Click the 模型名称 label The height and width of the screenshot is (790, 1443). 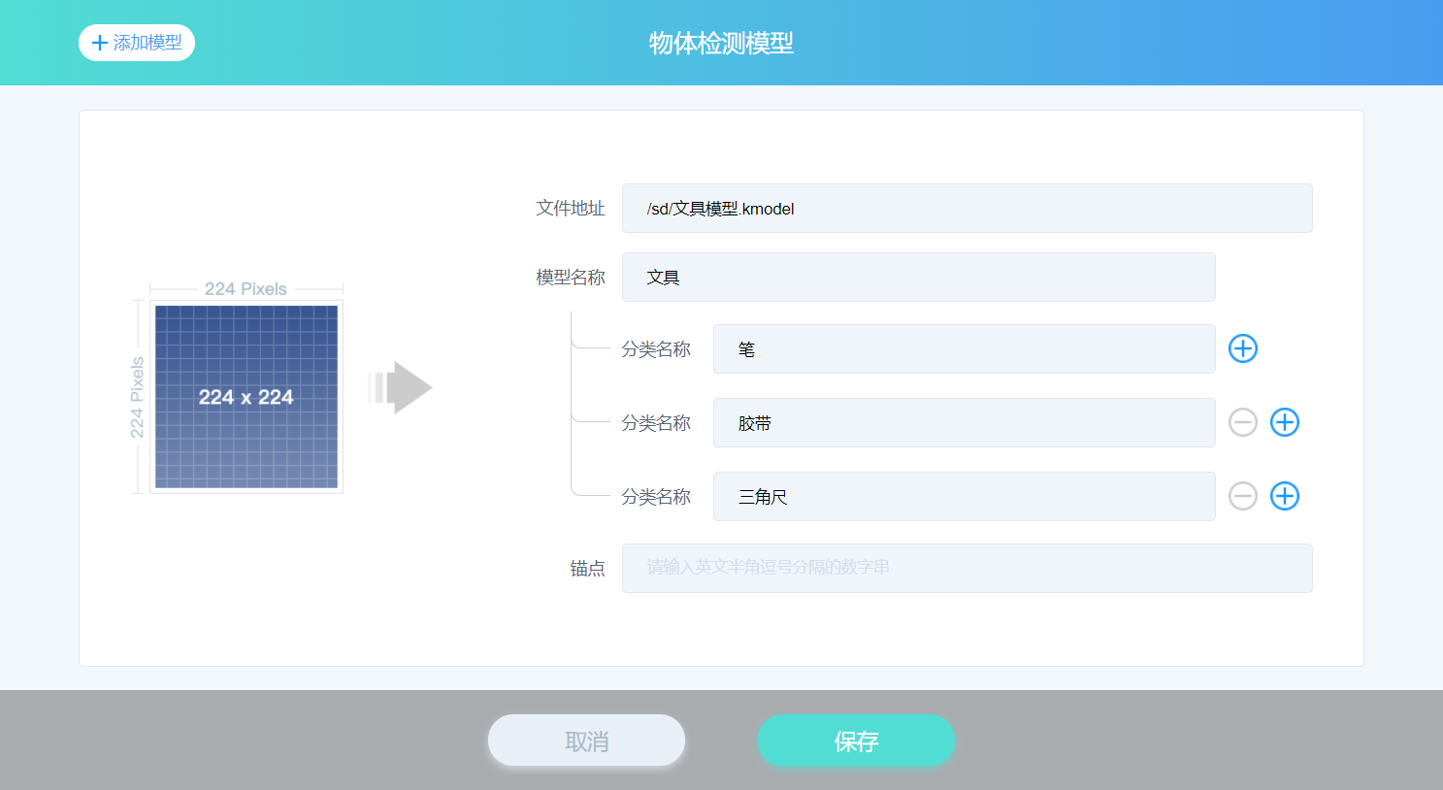[x=571, y=278]
